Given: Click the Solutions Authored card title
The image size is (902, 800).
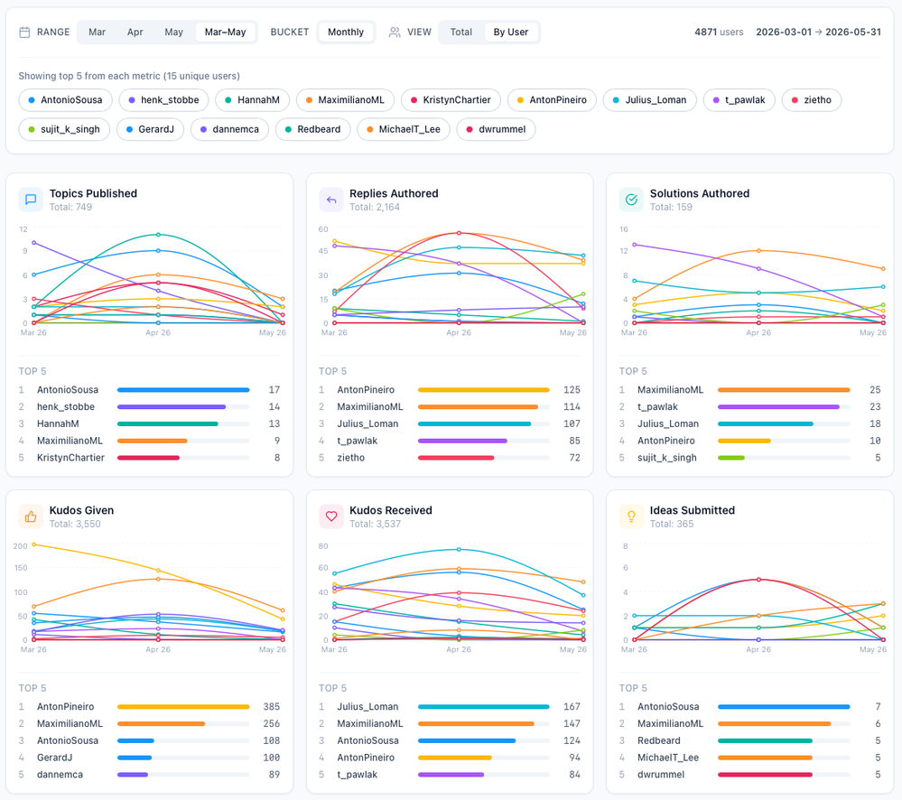Looking at the screenshot, I should pyautogui.click(x=700, y=194).
